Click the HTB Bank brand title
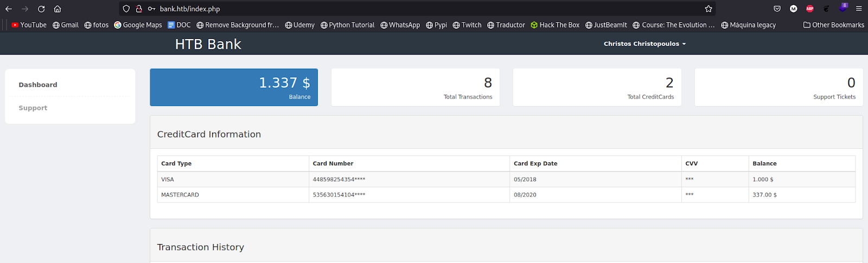Screen dimensions: 868x263 click(208, 44)
